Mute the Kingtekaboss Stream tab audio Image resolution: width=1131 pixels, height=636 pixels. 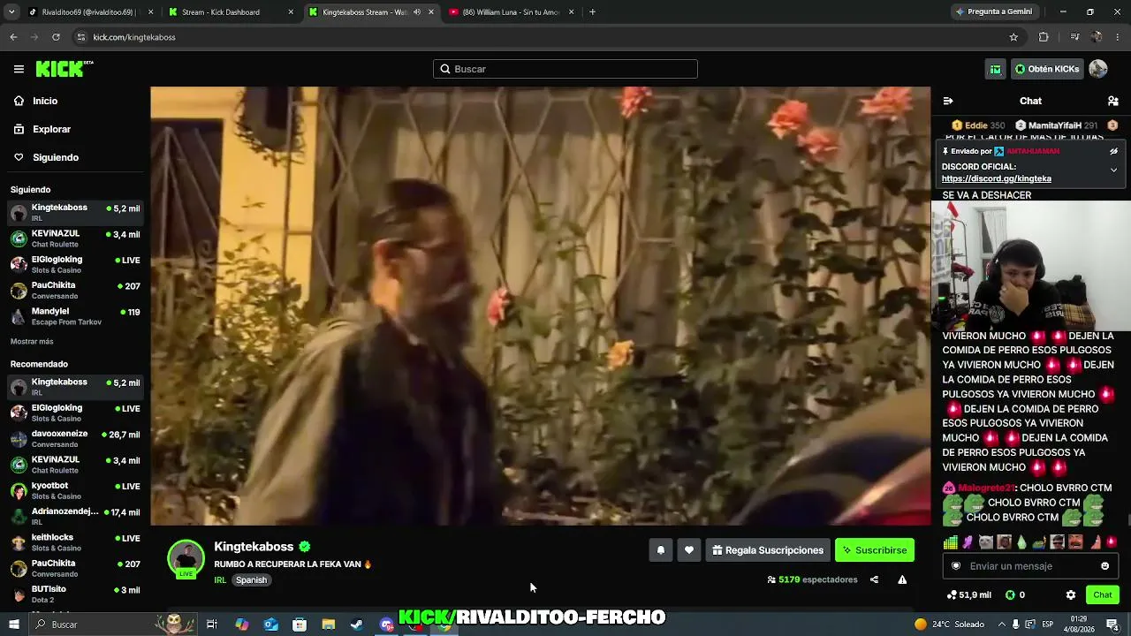click(417, 12)
